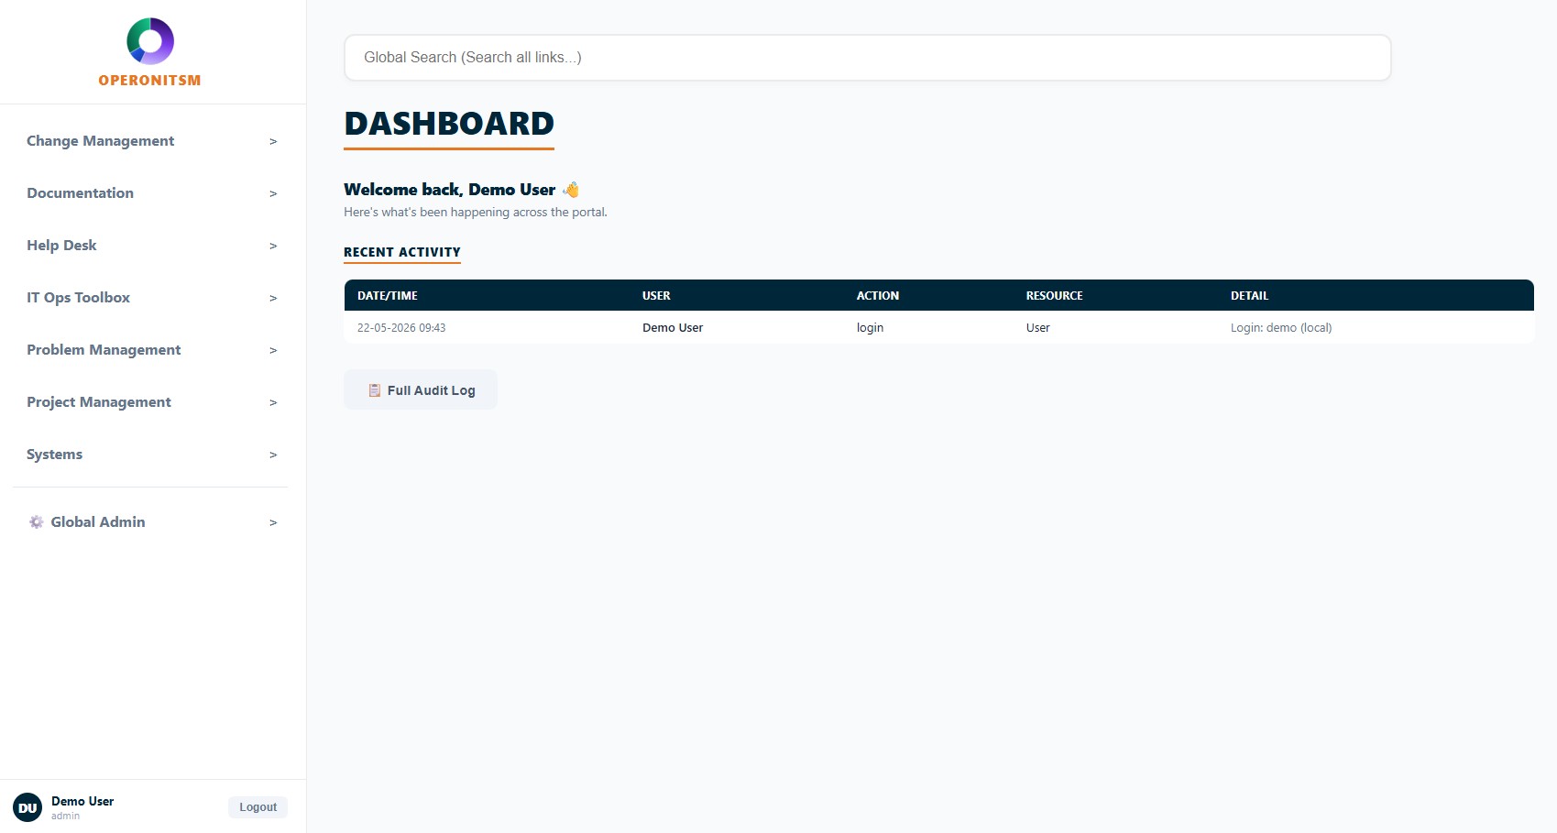Click the ACTION column header
Image resolution: width=1557 pixels, height=833 pixels.
[x=878, y=296]
